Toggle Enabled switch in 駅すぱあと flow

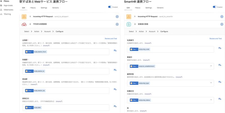(110, 7)
